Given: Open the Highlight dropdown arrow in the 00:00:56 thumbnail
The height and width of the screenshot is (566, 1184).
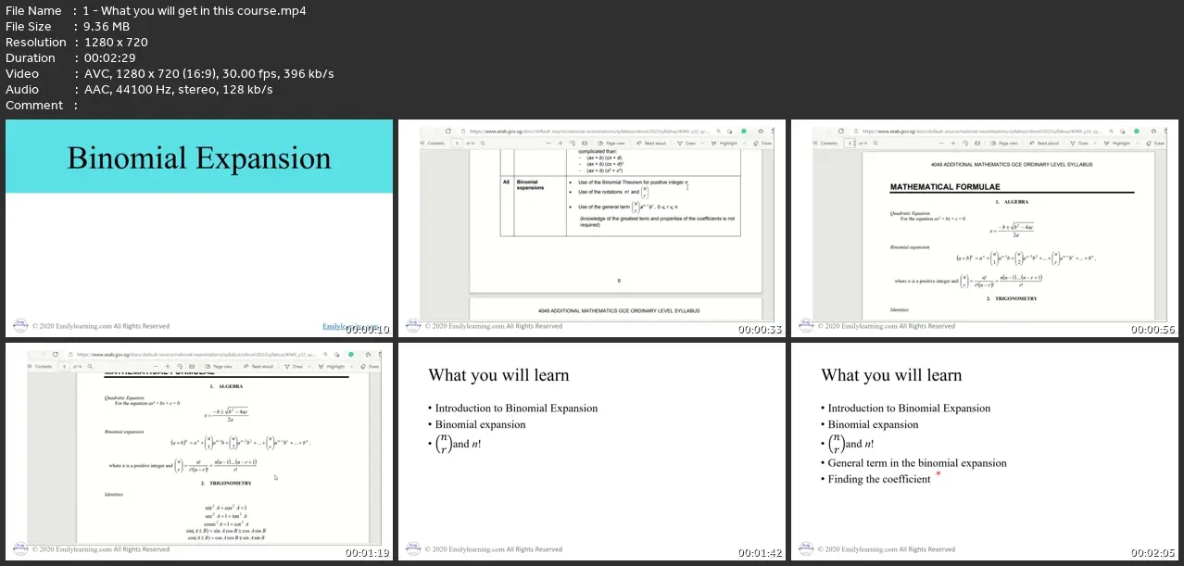Looking at the screenshot, I should (1137, 143).
